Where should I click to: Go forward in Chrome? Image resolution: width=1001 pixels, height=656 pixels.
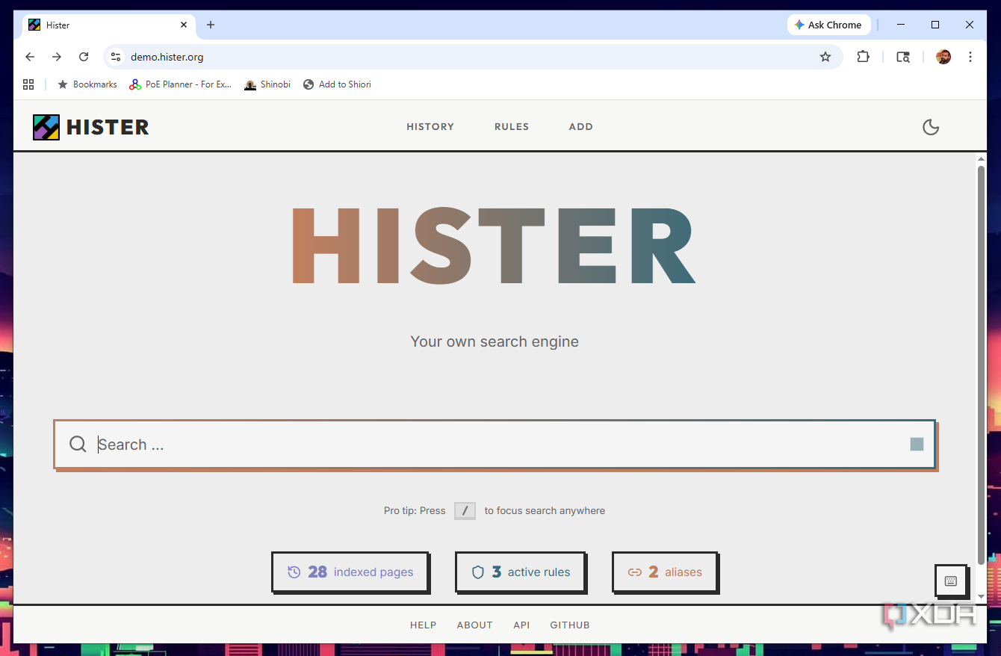point(57,57)
